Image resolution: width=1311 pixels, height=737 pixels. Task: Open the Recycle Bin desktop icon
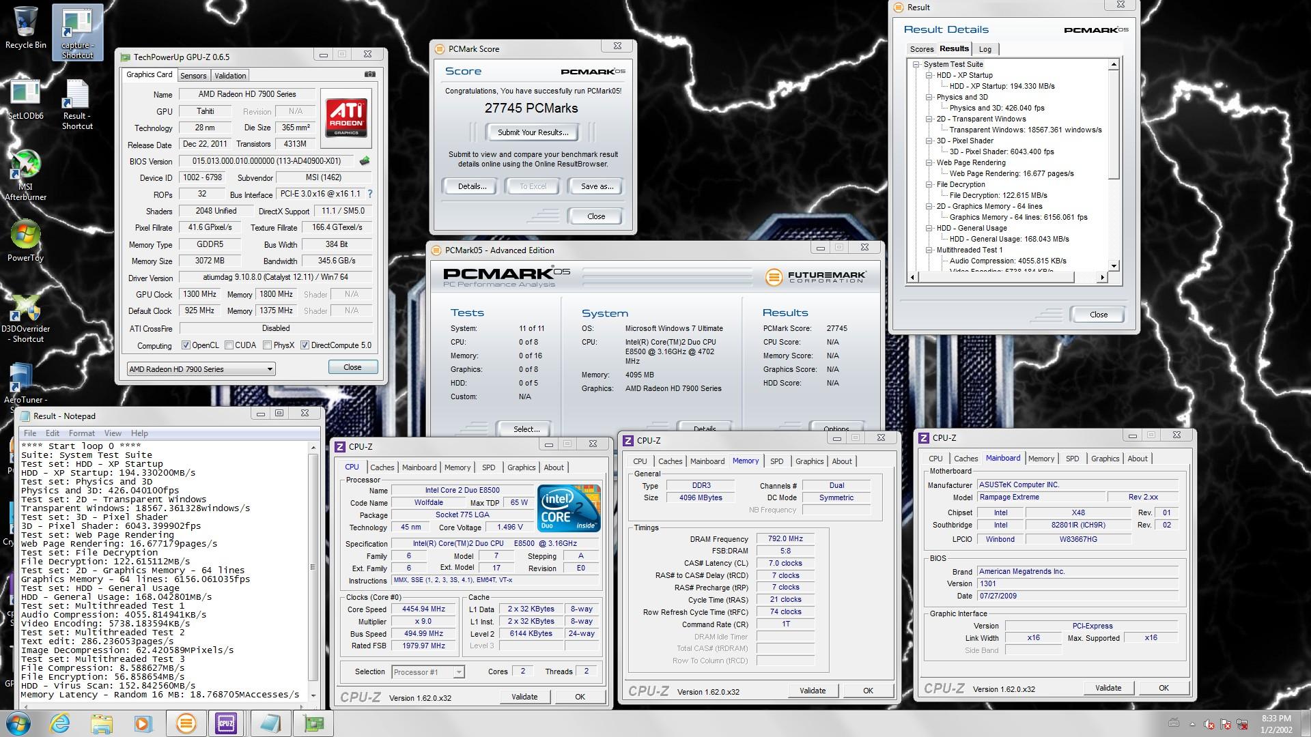click(x=25, y=28)
